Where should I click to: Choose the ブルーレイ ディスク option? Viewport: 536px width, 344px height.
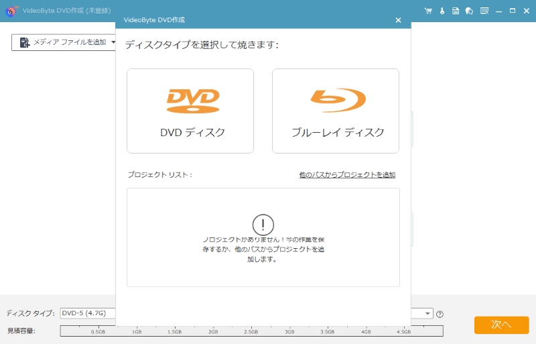coord(336,111)
